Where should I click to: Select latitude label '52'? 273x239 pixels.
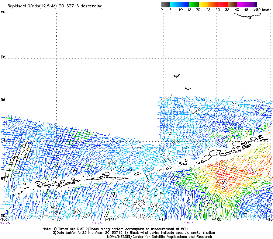(x=3, y=178)
